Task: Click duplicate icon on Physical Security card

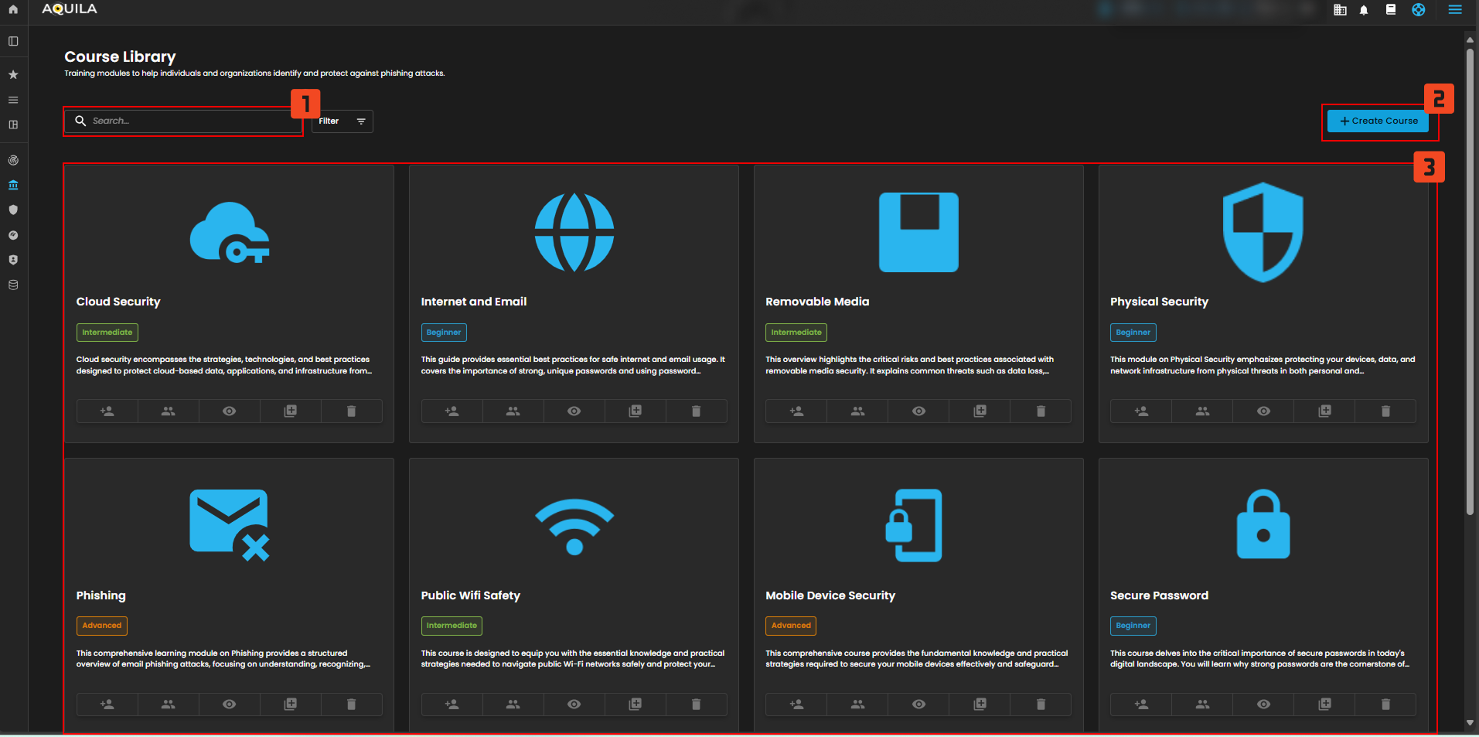Action: (1324, 411)
